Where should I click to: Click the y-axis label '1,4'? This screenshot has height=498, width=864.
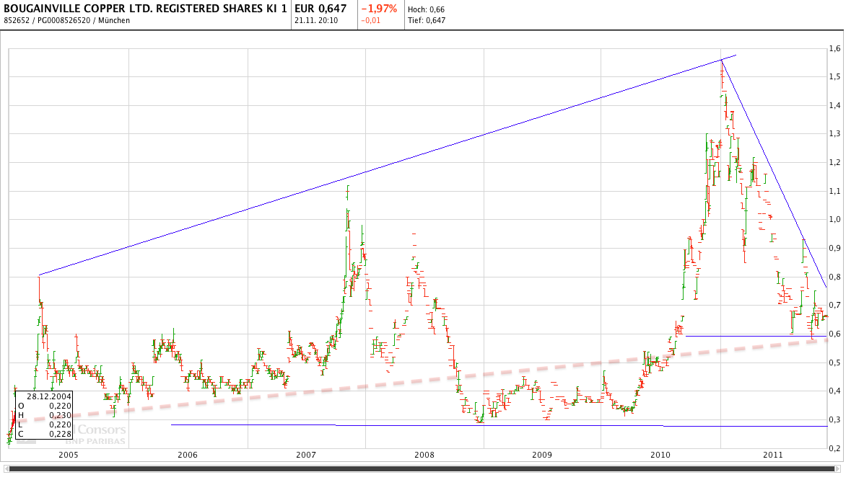[835, 105]
